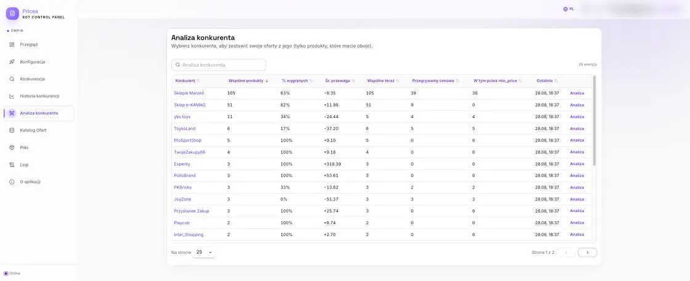Click the 82% win rate cell

(285, 105)
